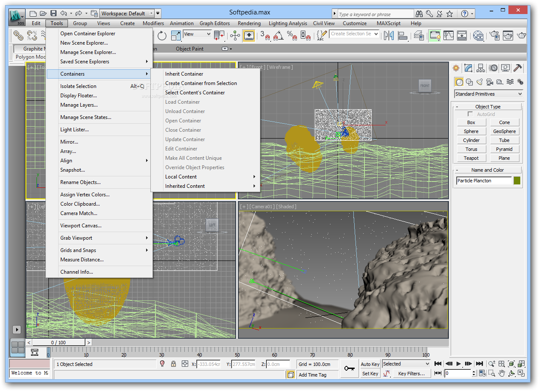Open Render Setup teapot icon

(494, 36)
